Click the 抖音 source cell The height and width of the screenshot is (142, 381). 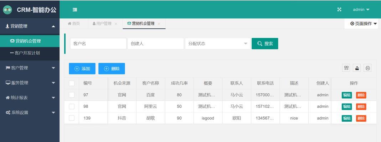click(x=122, y=118)
